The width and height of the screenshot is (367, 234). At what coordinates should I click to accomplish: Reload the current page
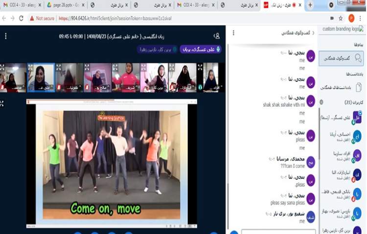click(x=22, y=19)
